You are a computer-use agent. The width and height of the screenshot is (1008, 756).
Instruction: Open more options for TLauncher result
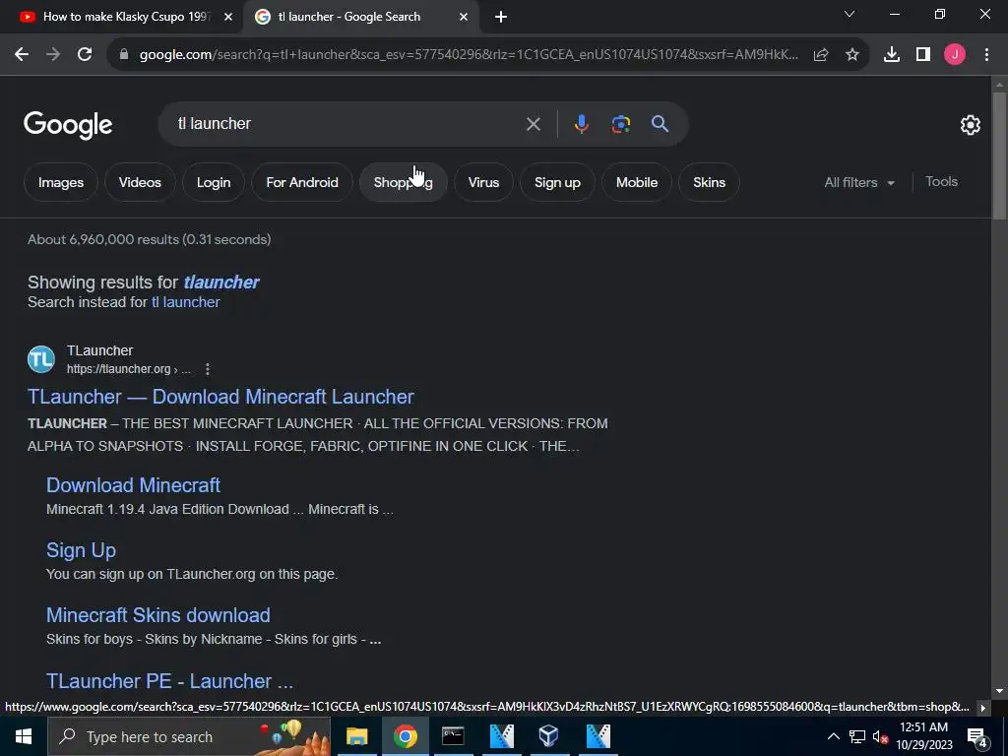click(x=207, y=369)
